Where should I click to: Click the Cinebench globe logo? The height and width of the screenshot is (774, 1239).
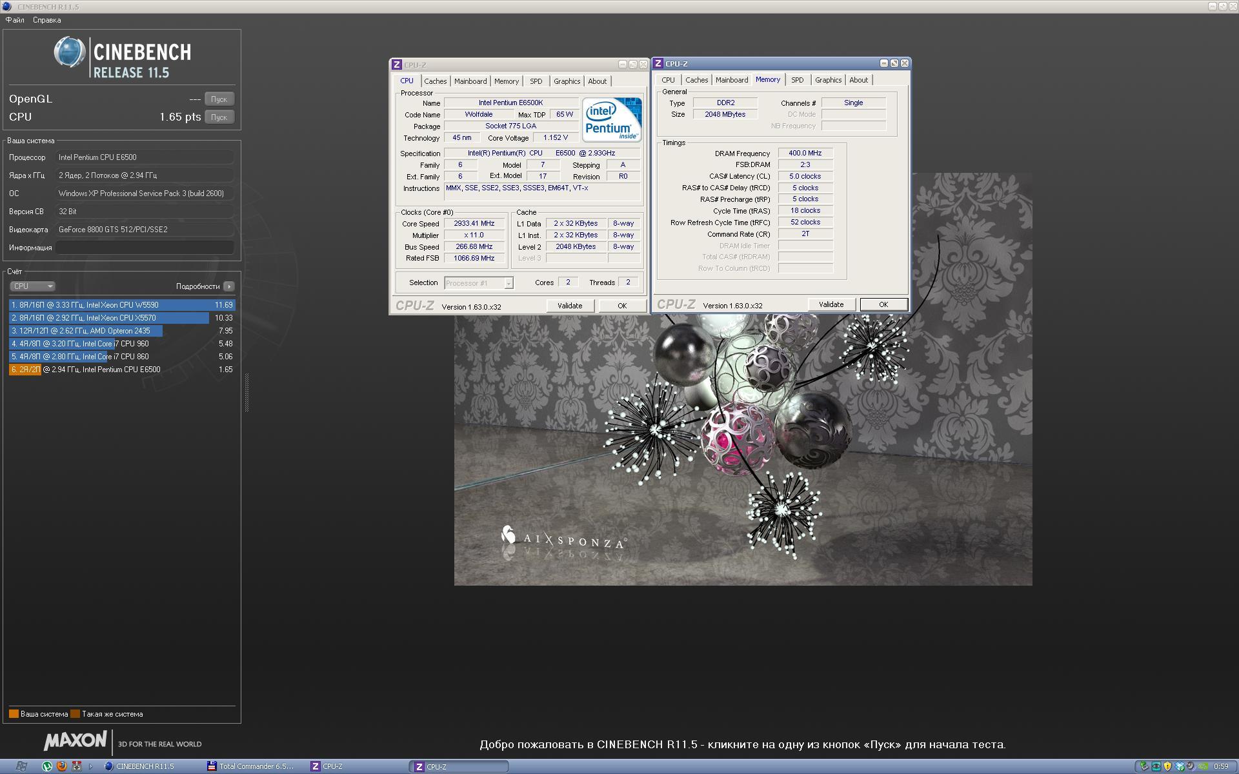pos(69,52)
